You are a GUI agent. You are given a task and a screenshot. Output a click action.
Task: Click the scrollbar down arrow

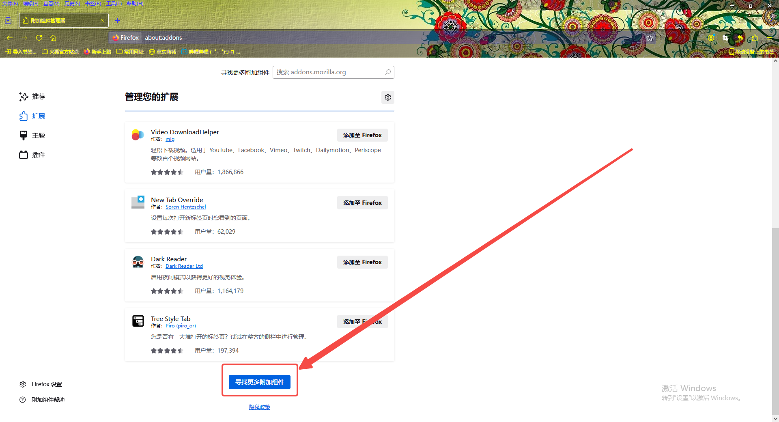point(775,418)
